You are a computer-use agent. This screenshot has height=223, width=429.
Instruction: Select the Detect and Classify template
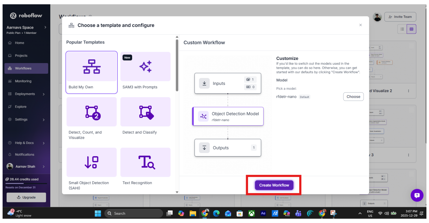[x=145, y=116]
